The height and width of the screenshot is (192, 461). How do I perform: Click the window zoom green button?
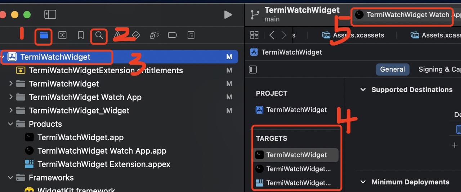(x=27, y=15)
